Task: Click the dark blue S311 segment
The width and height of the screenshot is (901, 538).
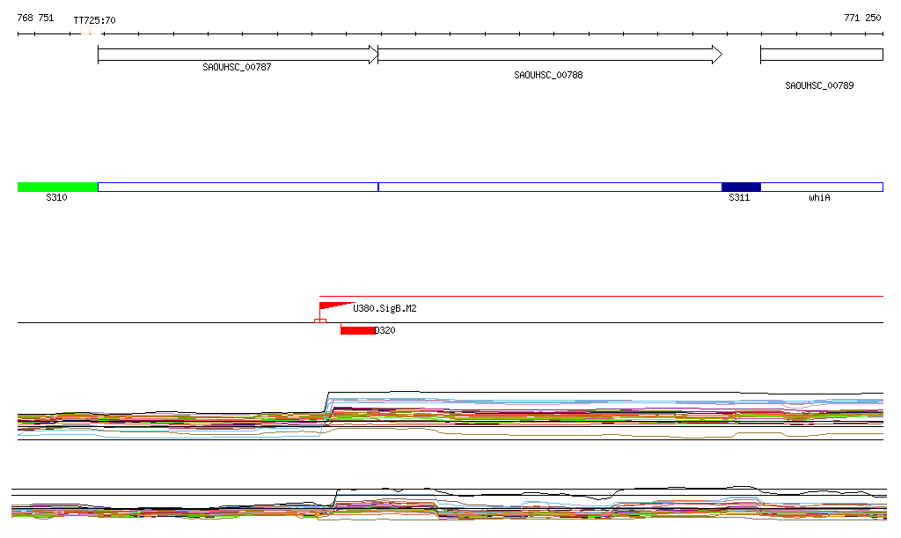Action: [x=741, y=187]
